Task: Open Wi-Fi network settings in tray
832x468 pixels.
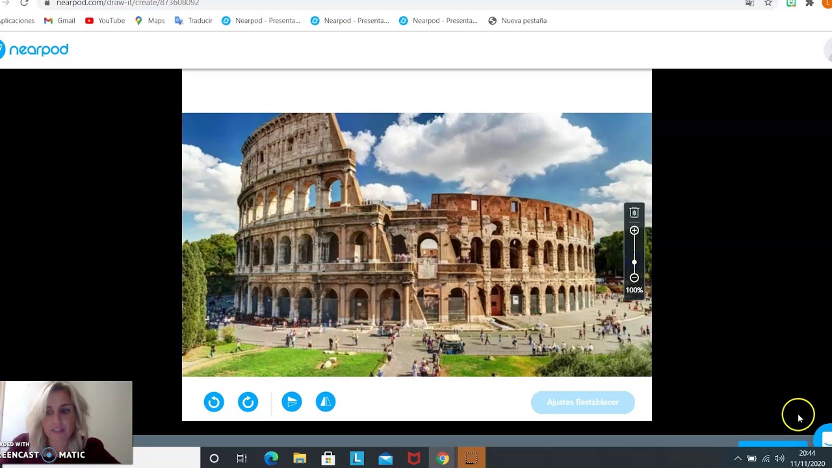Action: pyautogui.click(x=766, y=458)
